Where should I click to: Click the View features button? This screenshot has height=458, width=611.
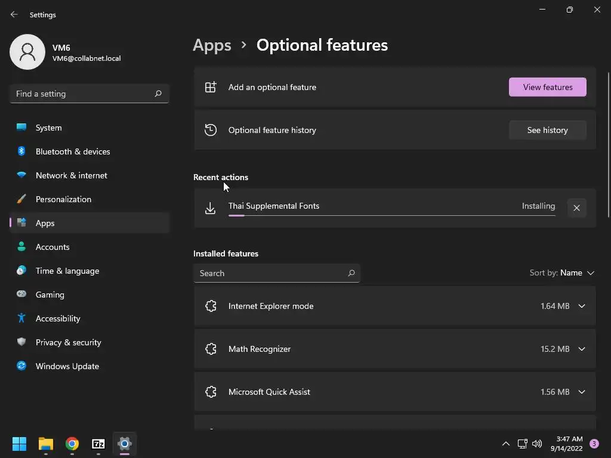pos(547,87)
